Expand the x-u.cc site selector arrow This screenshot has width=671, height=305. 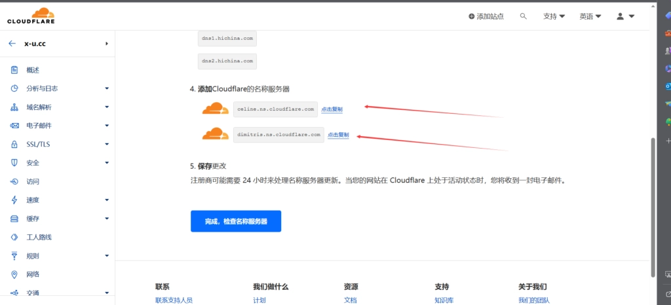click(x=107, y=44)
